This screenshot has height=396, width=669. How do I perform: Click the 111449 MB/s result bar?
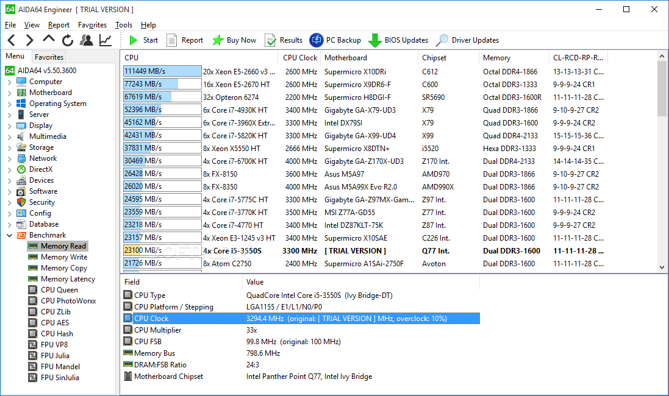(162, 71)
